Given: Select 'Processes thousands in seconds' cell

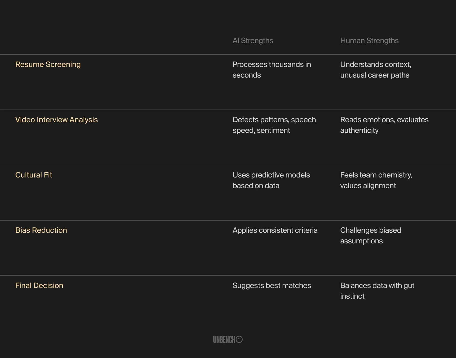Looking at the screenshot, I should point(272,70).
